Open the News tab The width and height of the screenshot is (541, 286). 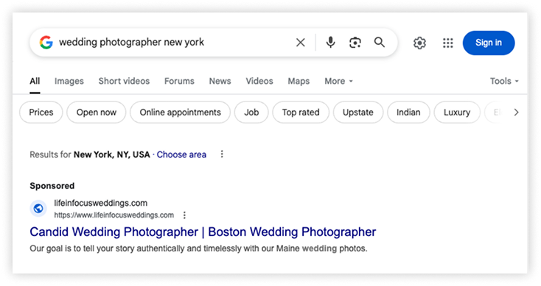click(220, 81)
